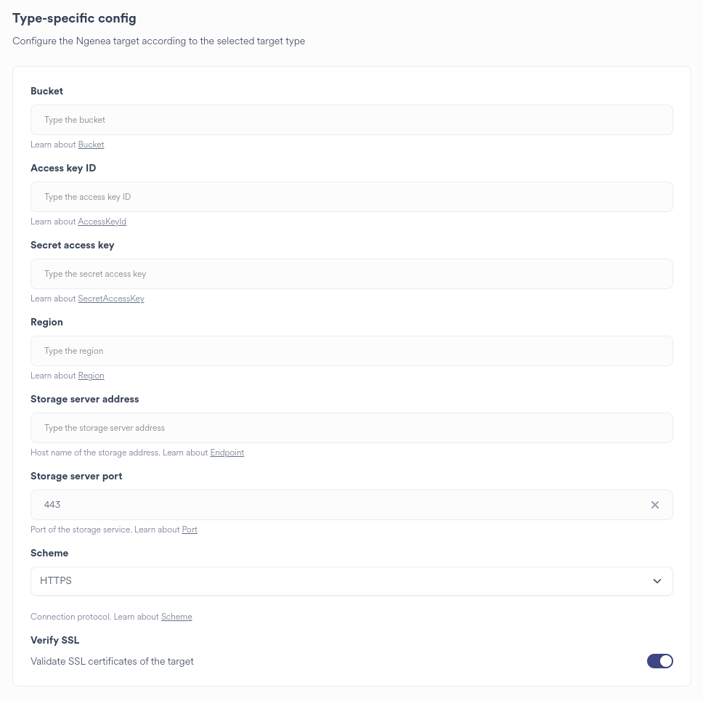This screenshot has height=701, width=703.
Task: Click the Storage server port field showing 443
Action: click(x=334, y=505)
